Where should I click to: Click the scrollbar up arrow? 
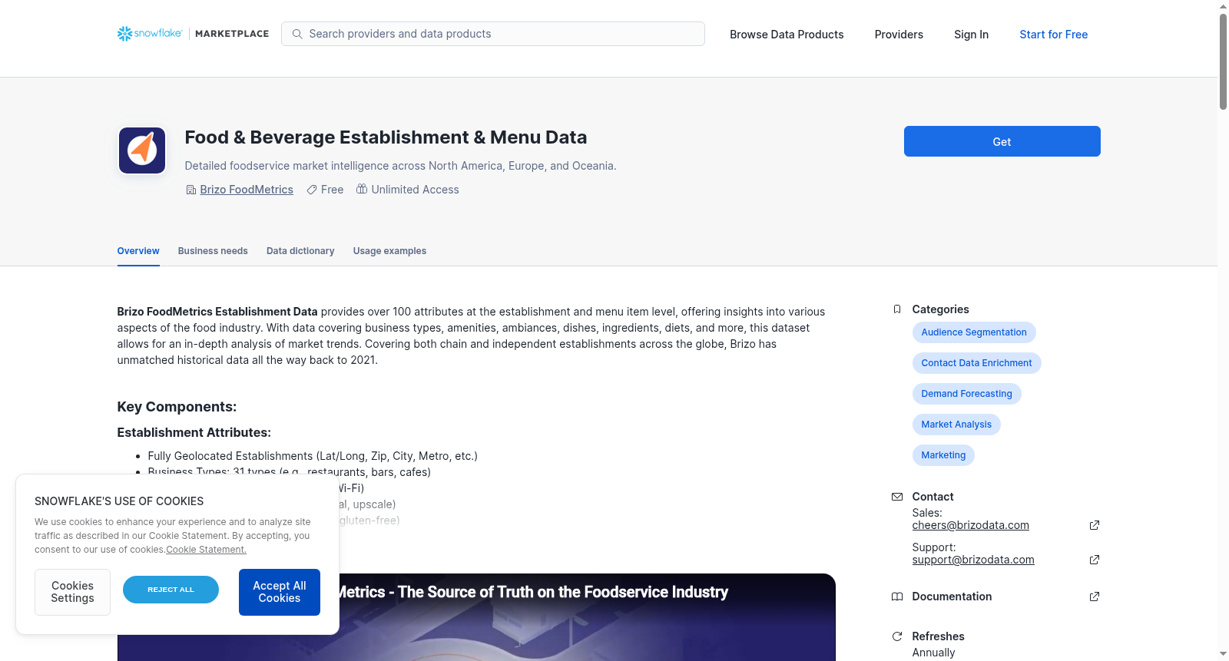coord(1223,6)
